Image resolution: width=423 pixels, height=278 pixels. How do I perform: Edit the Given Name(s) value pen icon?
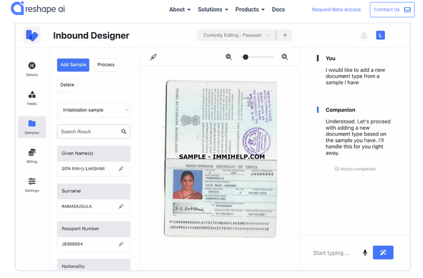point(121,169)
